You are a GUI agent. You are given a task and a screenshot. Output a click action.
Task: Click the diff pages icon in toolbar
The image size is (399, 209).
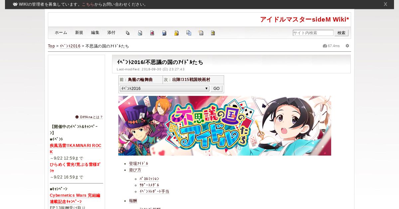coord(128,33)
